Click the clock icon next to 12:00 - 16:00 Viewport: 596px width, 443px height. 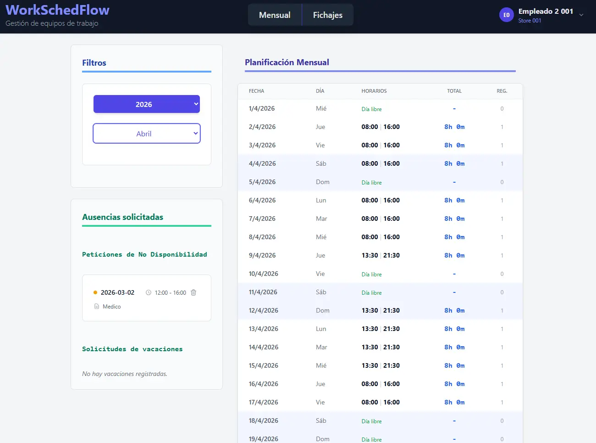[149, 292]
